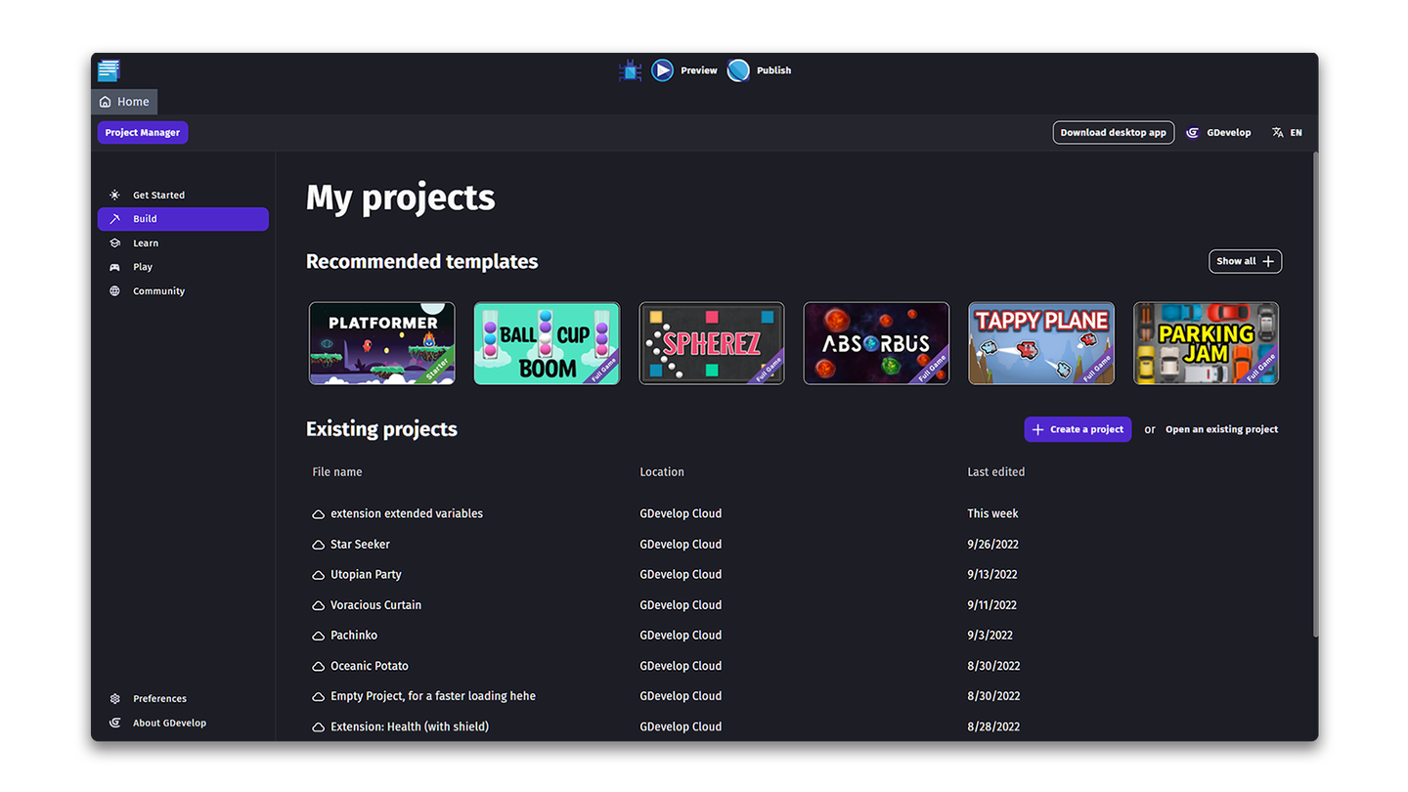The width and height of the screenshot is (1408, 792).
Task: Open the menu icon at top-left corner
Action: [x=109, y=69]
